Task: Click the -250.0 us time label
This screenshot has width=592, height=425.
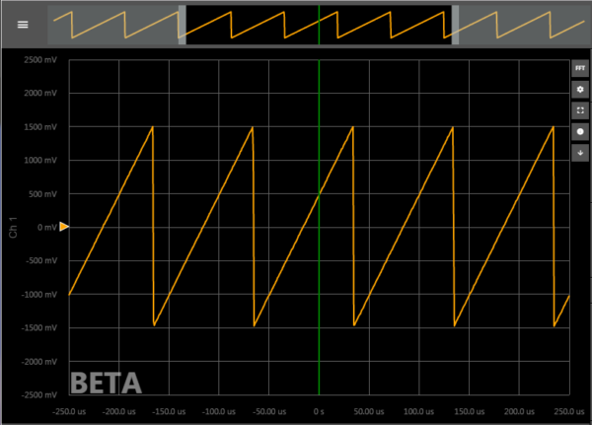Action: click(x=69, y=411)
